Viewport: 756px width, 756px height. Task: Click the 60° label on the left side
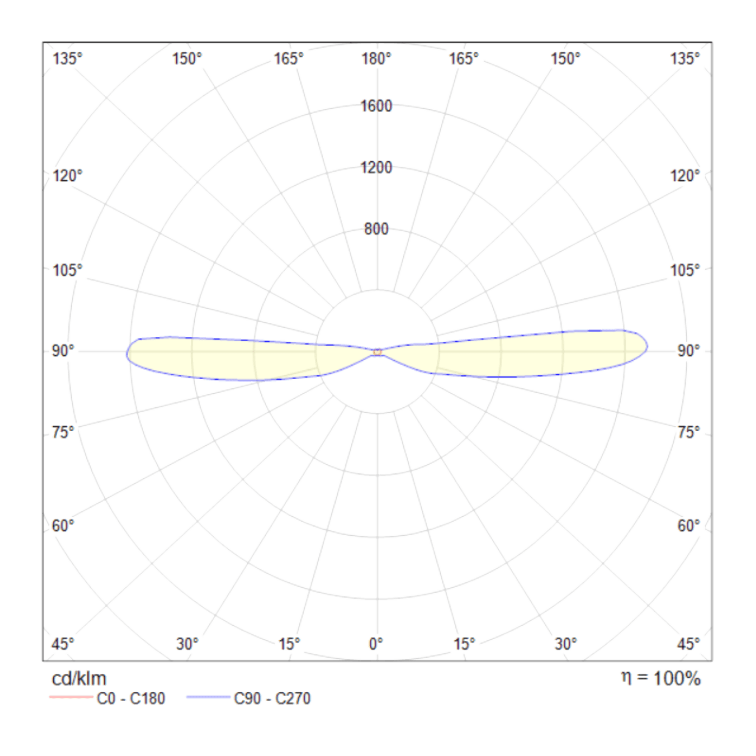pos(63,526)
